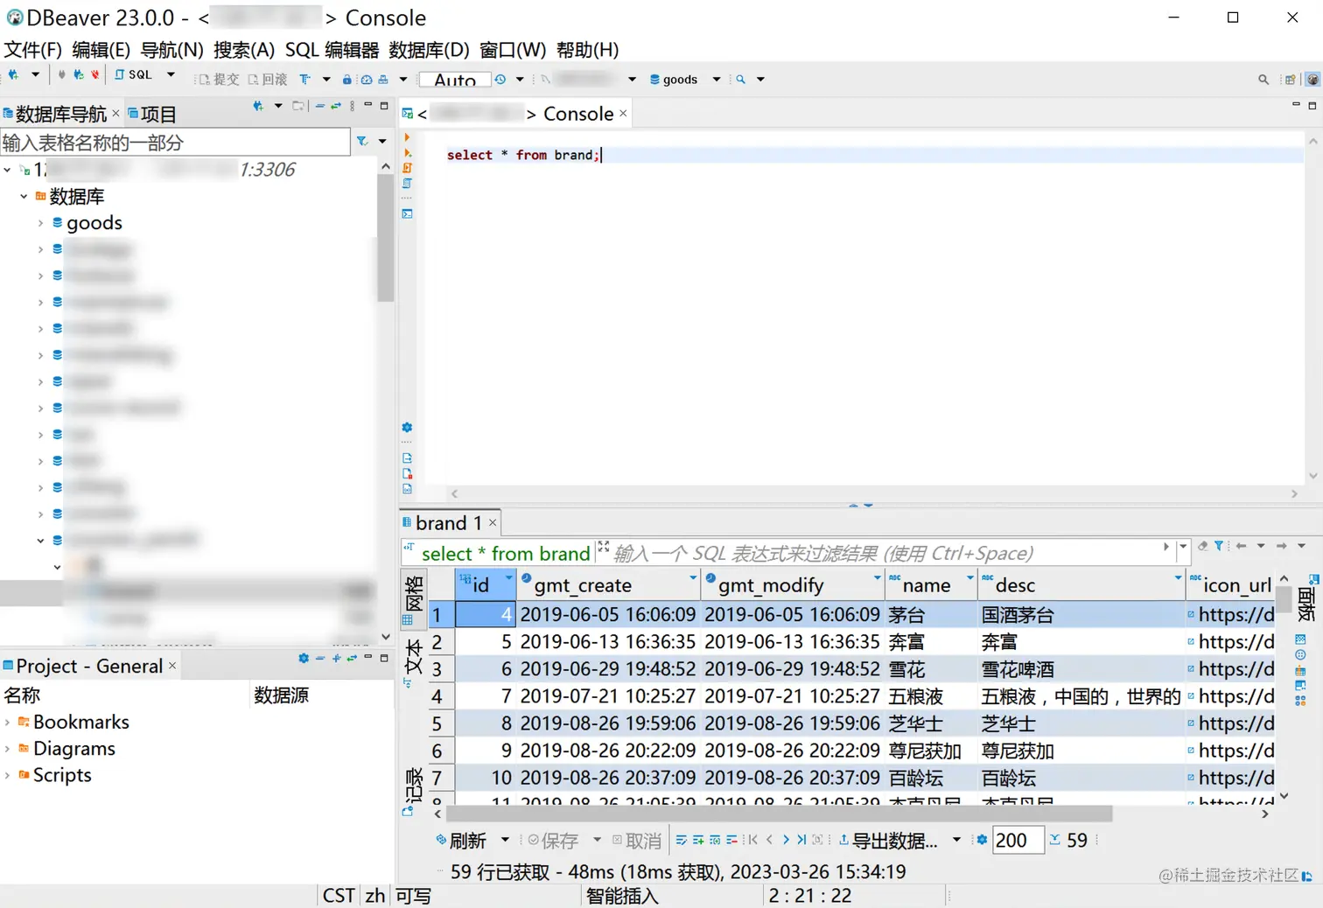Open the 编辑(E) menu

[101, 50]
